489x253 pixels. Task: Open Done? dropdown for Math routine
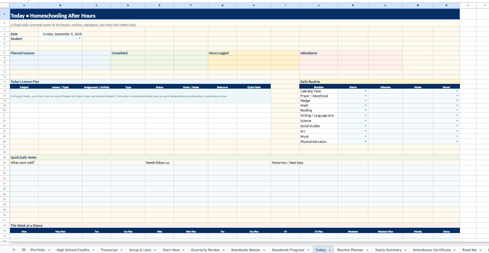pyautogui.click(x=457, y=106)
